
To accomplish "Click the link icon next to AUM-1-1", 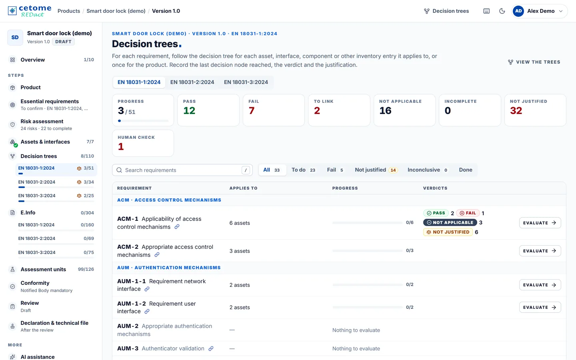I will pos(147,289).
